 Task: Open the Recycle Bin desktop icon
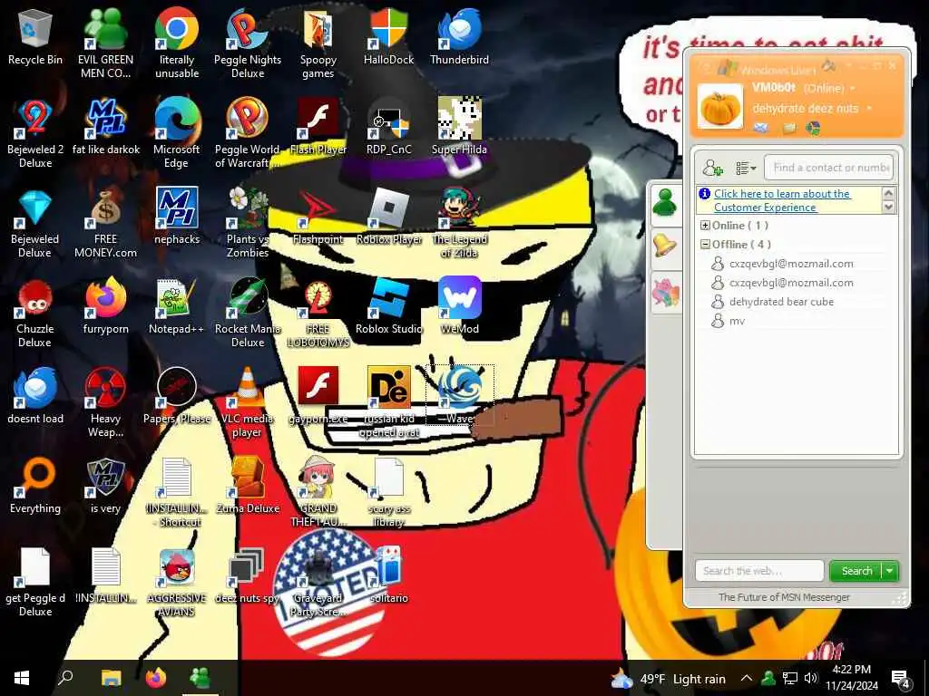tap(35, 36)
